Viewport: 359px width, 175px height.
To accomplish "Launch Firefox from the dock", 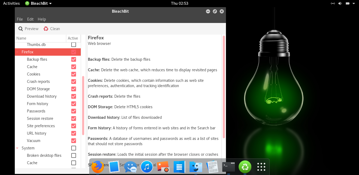I will pyautogui.click(x=98, y=167).
